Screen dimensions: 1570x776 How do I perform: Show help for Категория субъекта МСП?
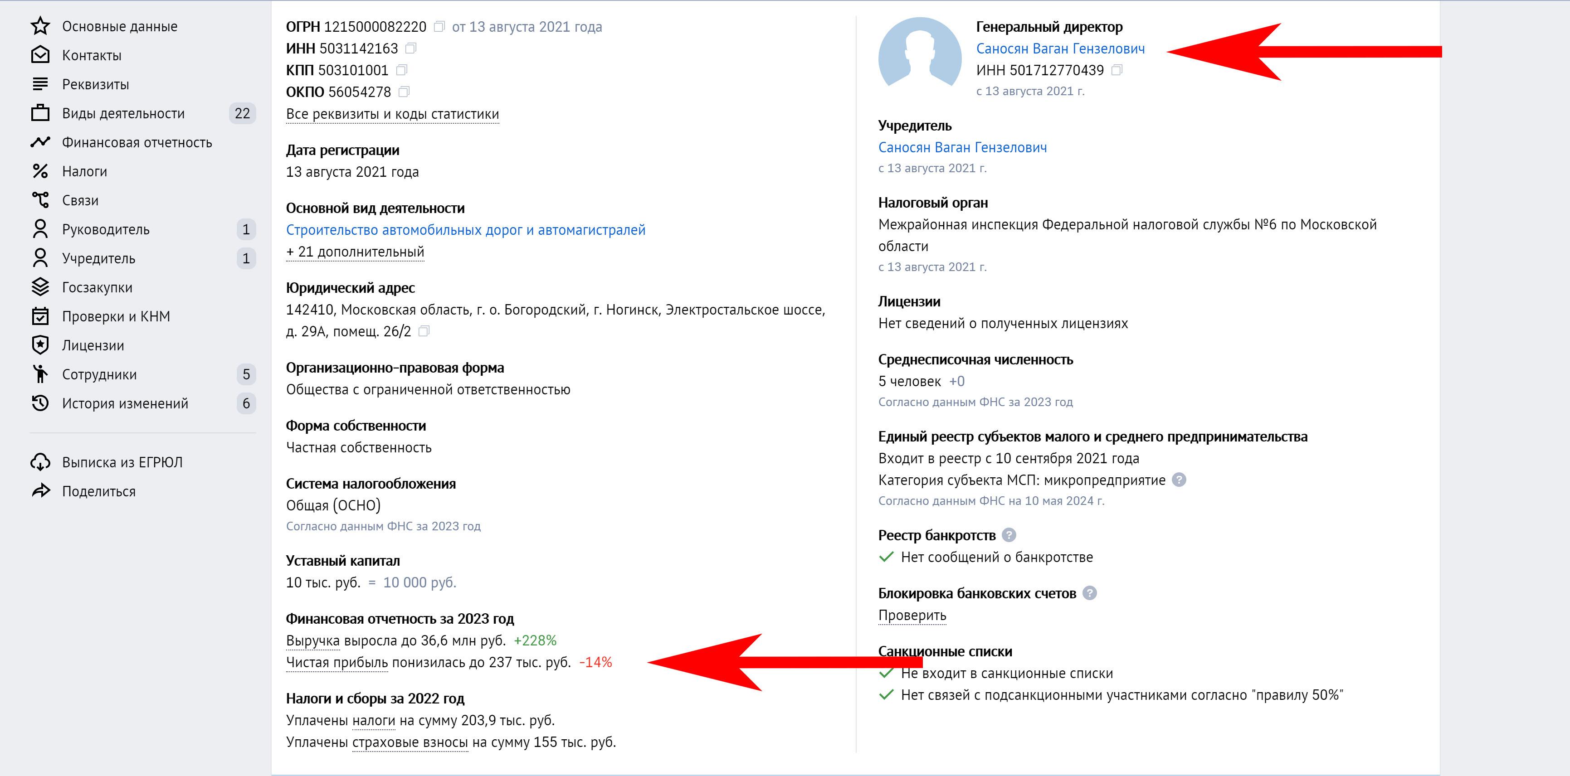pos(1179,480)
